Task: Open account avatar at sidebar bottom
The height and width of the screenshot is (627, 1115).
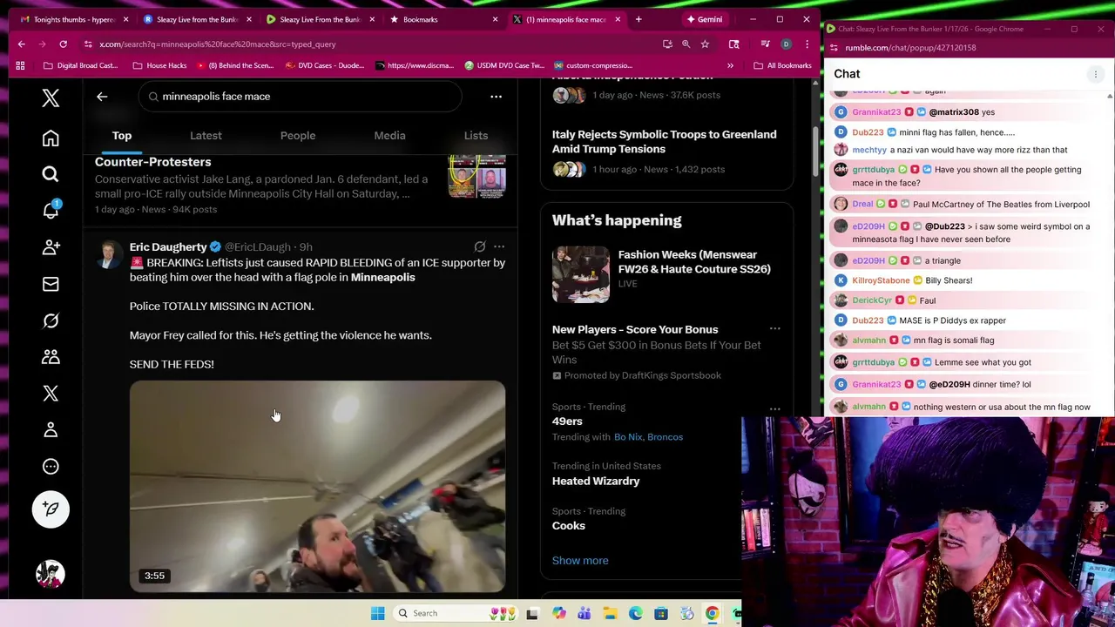Action: pyautogui.click(x=51, y=574)
